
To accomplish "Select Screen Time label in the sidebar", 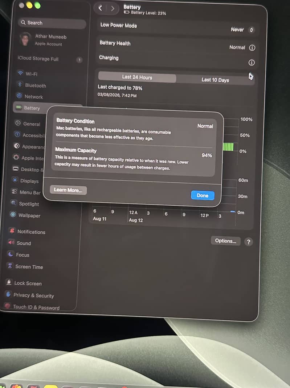I will pyautogui.click(x=29, y=267).
